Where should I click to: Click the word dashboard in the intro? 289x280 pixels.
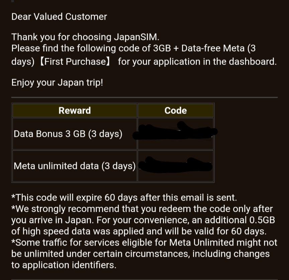pyautogui.click(x=253, y=62)
